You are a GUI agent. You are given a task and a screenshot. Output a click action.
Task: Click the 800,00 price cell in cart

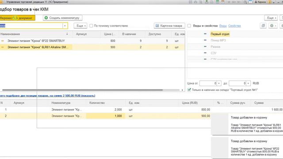pos(206,110)
